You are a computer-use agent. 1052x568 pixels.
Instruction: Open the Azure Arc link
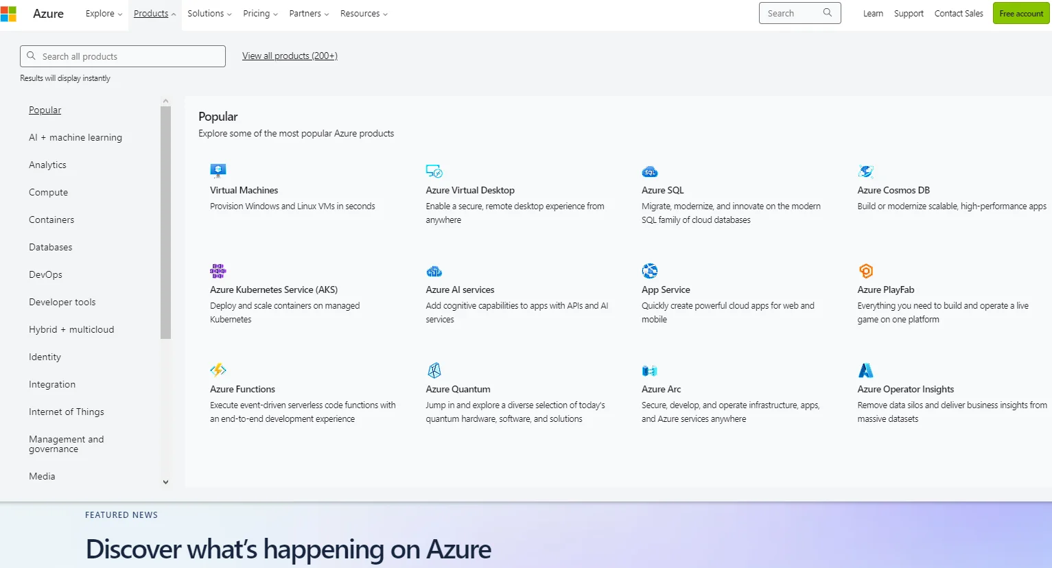coord(661,389)
